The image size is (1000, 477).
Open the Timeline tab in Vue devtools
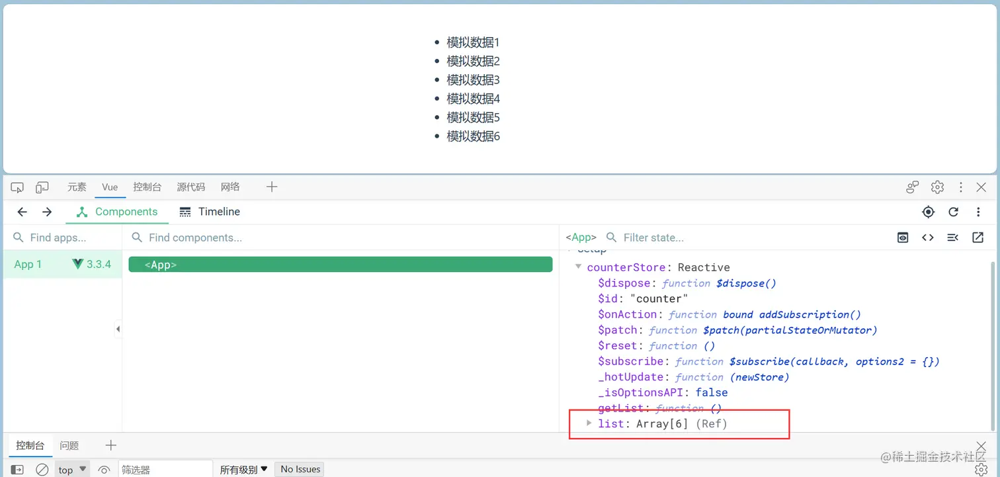tap(210, 212)
